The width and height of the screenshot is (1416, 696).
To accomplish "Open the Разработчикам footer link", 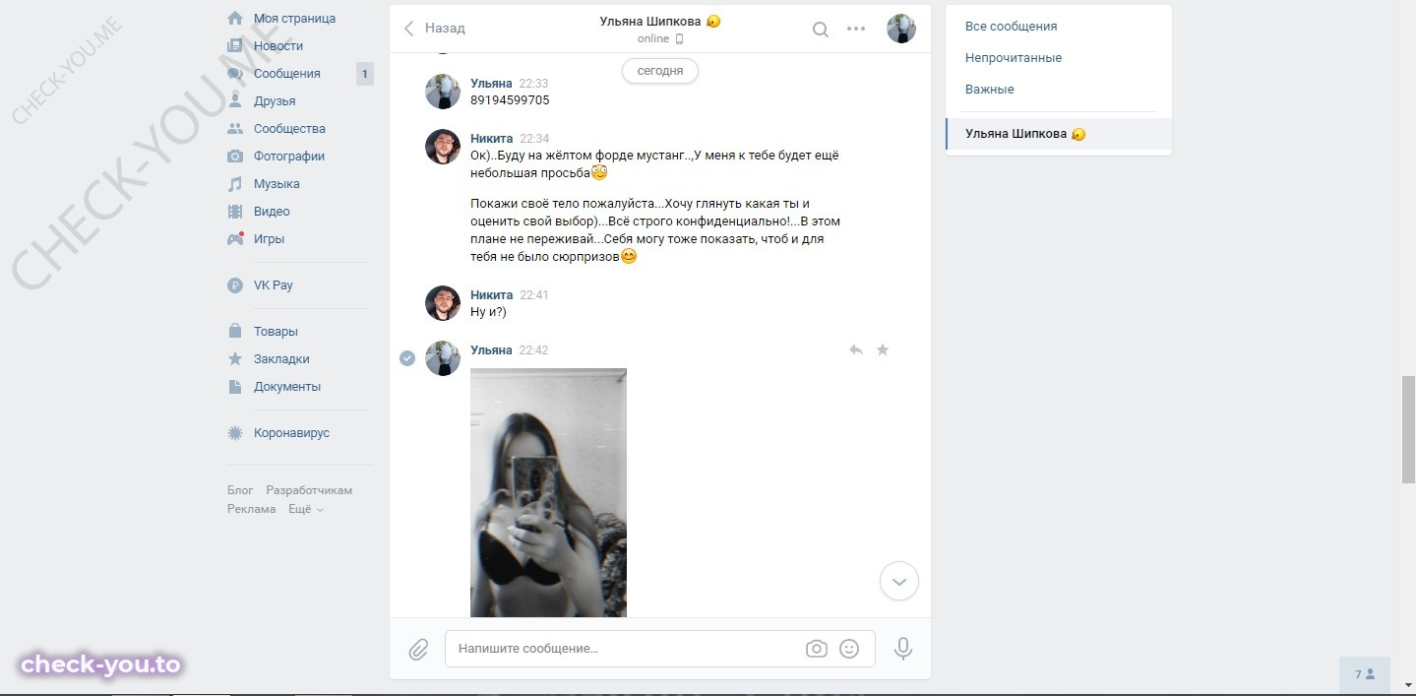I will tap(309, 490).
